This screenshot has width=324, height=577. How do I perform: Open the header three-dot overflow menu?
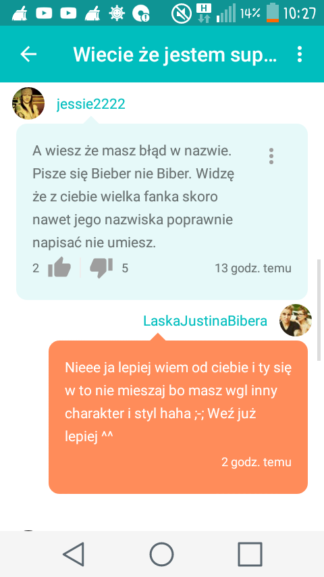tap(300, 54)
